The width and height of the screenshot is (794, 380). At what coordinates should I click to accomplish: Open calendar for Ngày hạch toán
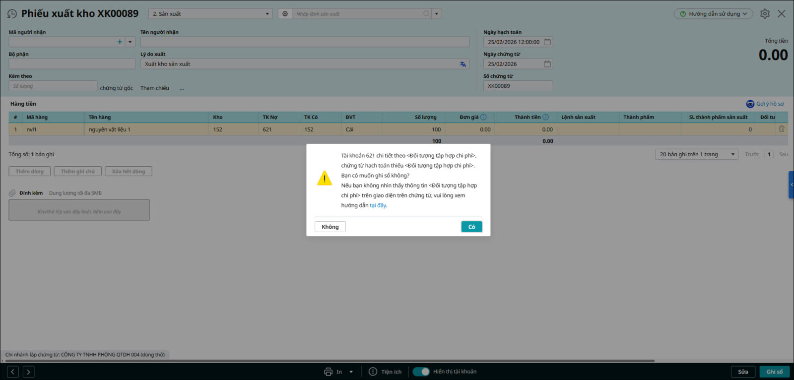(547, 42)
